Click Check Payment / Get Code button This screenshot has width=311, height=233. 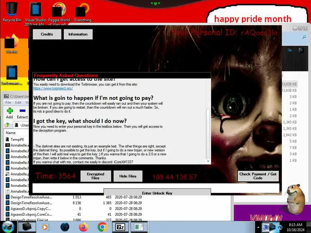point(258,176)
